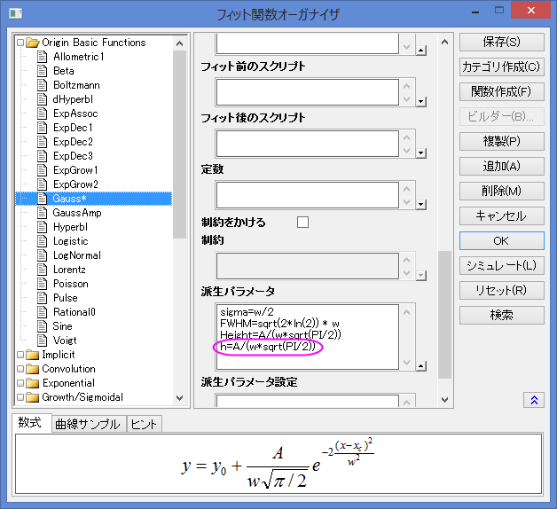This screenshot has height=509, width=557.
Task: Click the settings panel scrollbar up arrow
Action: point(444,42)
